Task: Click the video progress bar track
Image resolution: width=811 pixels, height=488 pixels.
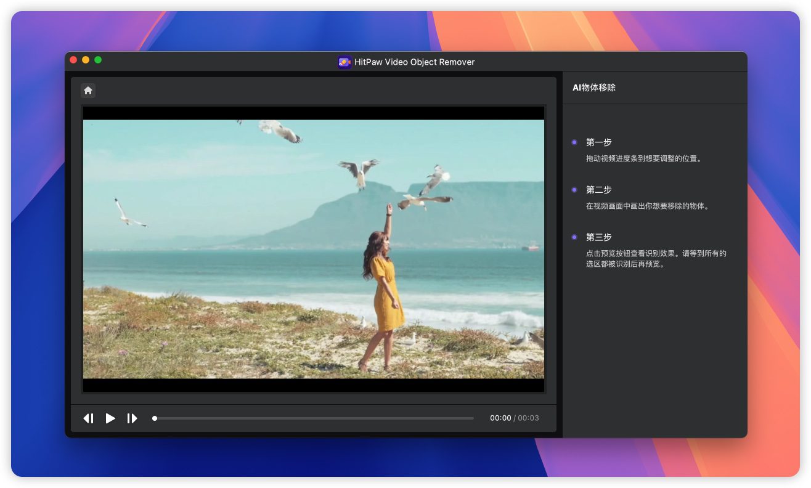Action: pyautogui.click(x=314, y=418)
